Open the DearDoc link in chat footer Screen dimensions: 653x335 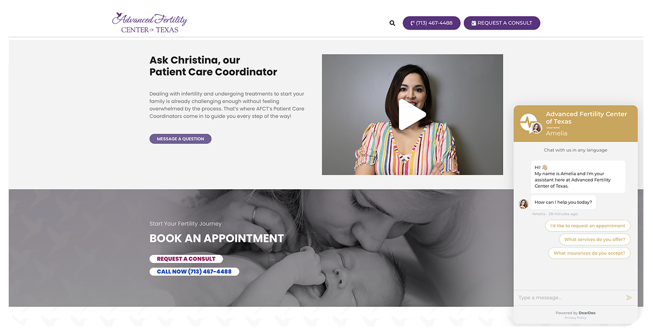pos(587,313)
